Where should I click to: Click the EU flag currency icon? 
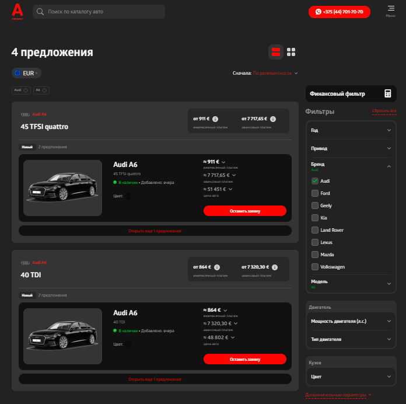pyautogui.click(x=17, y=74)
